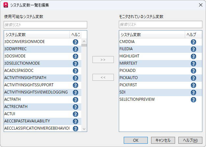Click the available variables search field
This screenshot has width=206, height=147.
45,25
